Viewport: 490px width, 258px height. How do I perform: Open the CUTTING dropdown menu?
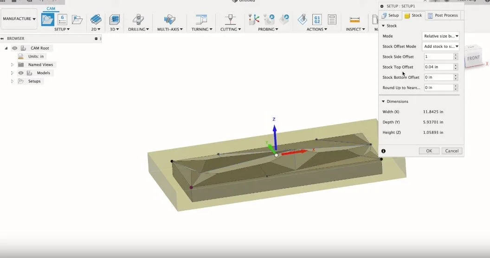[231, 29]
